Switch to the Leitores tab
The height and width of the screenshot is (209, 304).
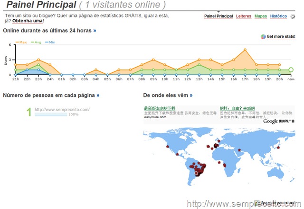click(x=244, y=16)
